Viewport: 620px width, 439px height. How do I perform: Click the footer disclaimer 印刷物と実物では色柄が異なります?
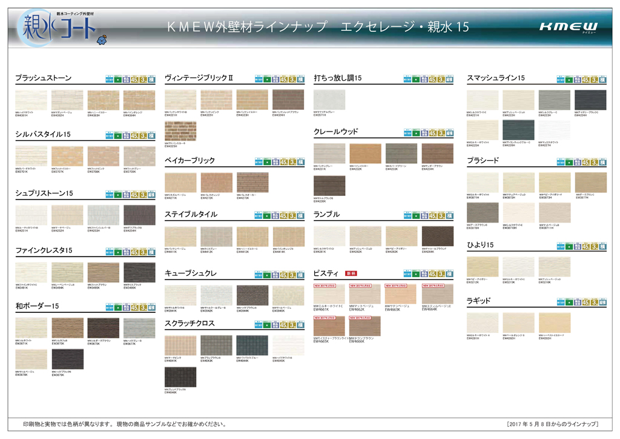(125, 424)
